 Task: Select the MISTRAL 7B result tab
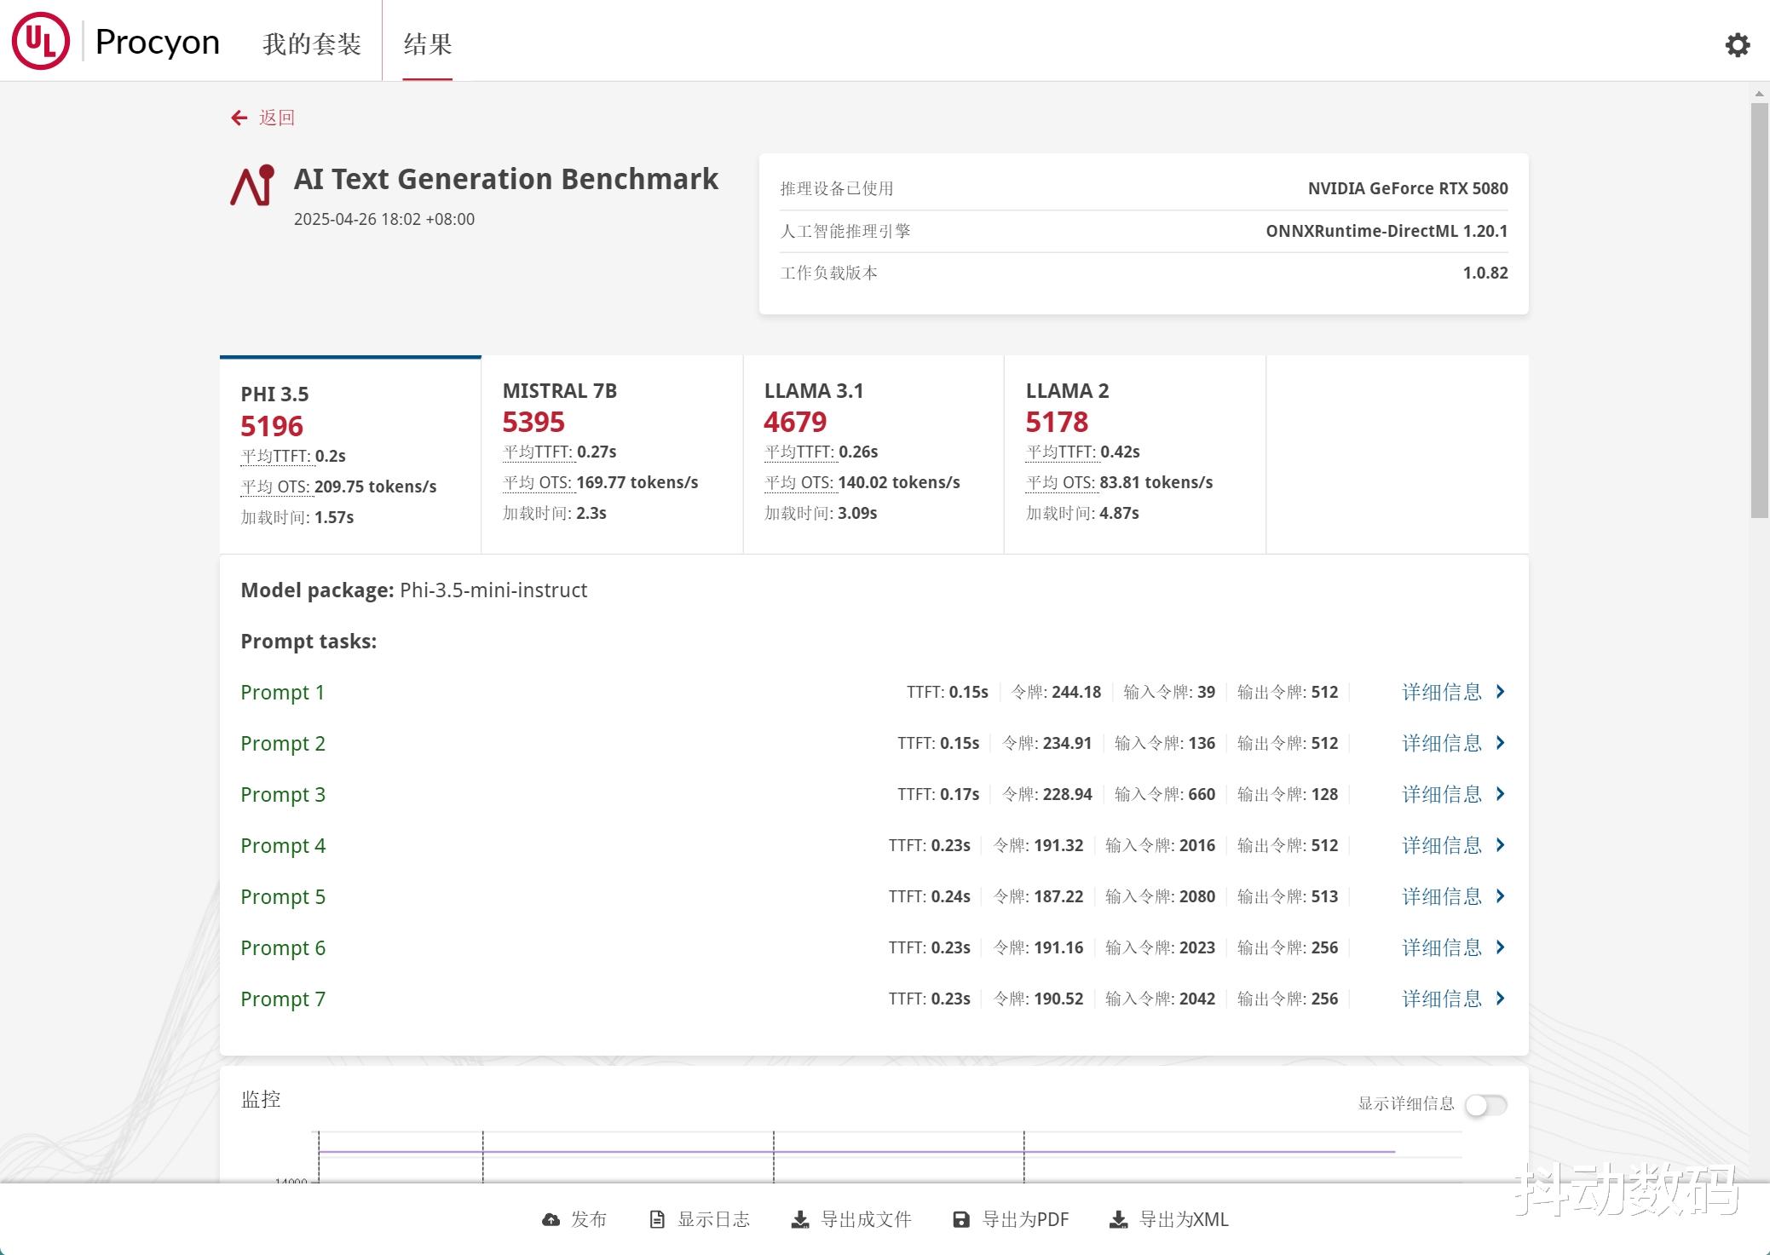612,455
